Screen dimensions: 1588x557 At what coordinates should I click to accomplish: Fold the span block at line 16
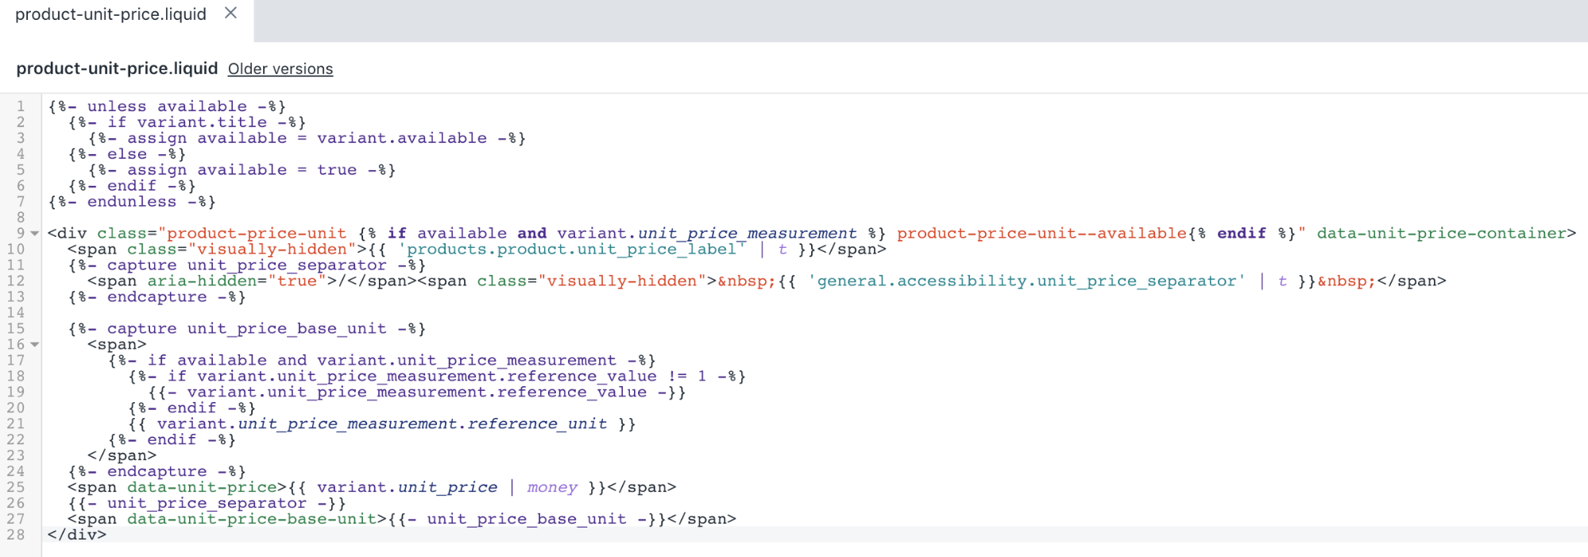(35, 345)
